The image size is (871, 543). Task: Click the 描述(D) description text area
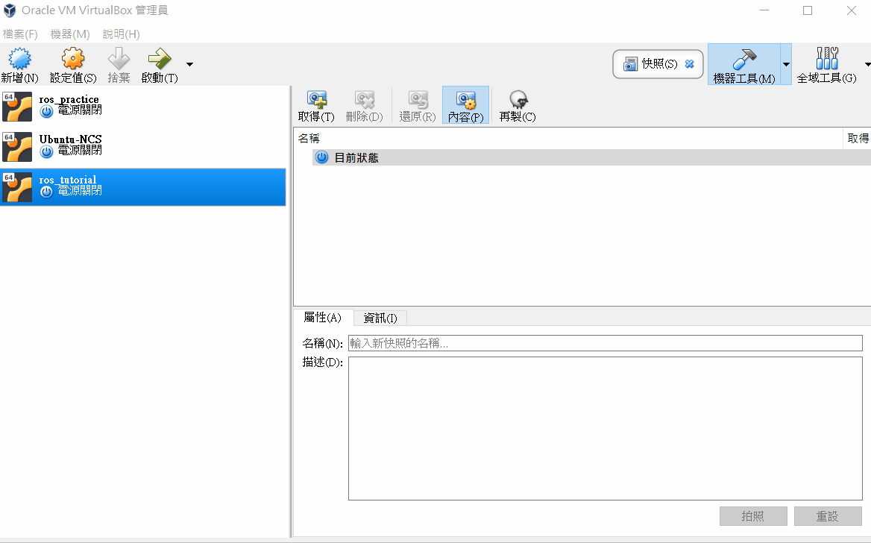(x=605, y=429)
